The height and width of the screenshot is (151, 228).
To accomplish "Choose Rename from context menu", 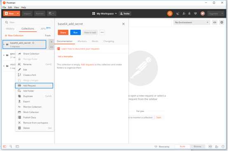I will coord(34,64).
